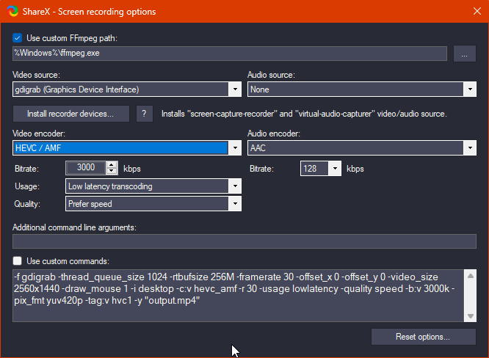Click Additional command line arguments field

point(245,241)
